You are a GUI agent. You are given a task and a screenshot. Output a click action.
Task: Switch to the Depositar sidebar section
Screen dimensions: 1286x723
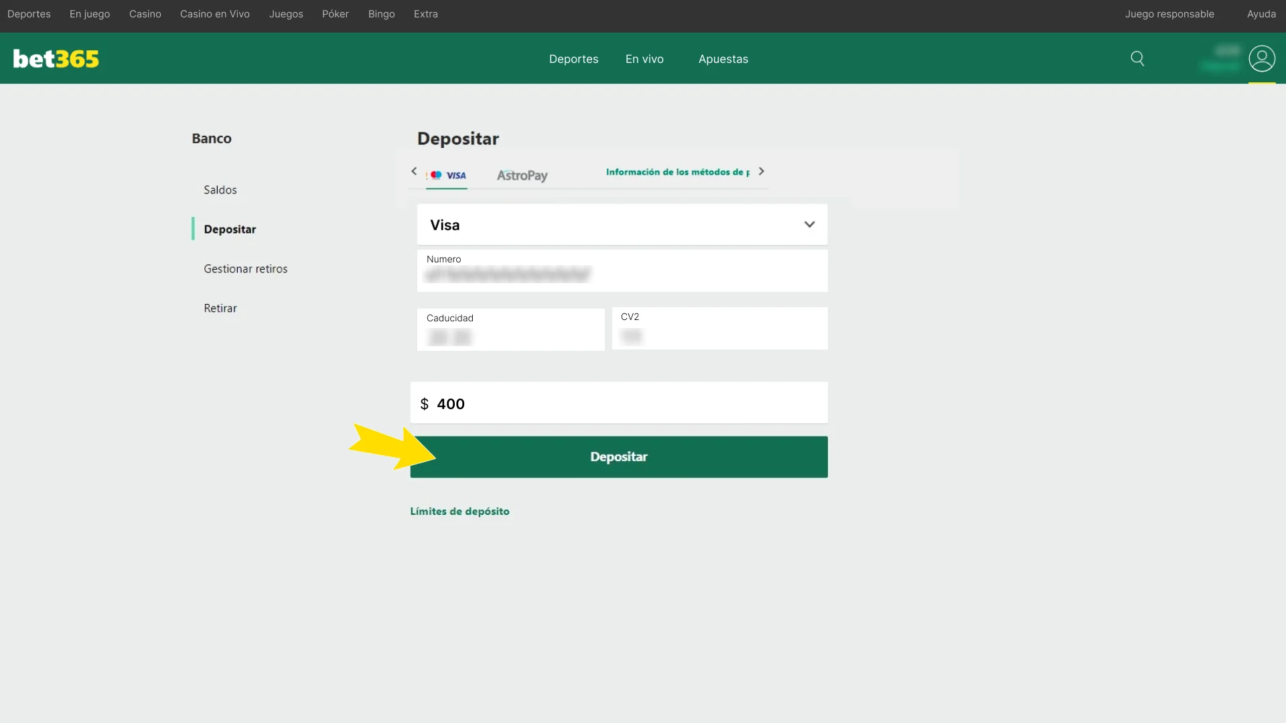pyautogui.click(x=230, y=229)
